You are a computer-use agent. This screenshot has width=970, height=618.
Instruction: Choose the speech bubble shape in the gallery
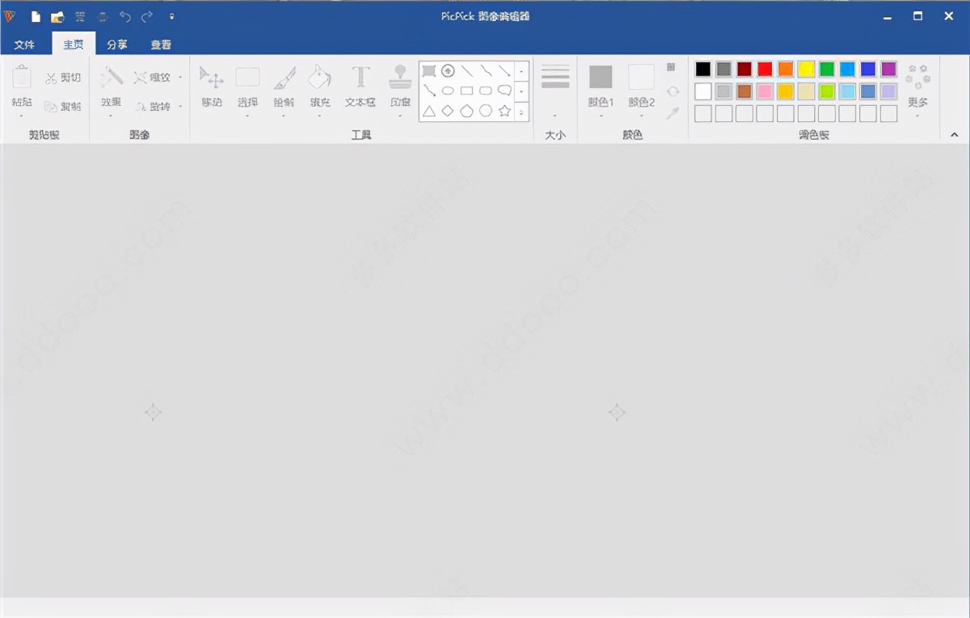point(504,91)
